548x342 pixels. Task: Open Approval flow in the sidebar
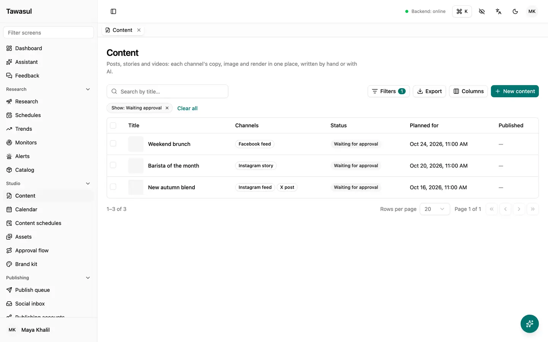(x=48, y=250)
